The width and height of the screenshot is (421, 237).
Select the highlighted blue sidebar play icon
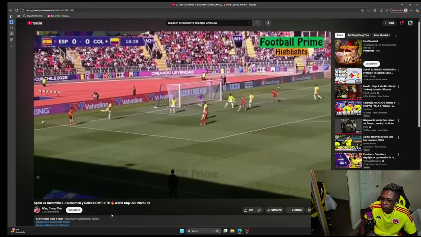tap(11, 22)
